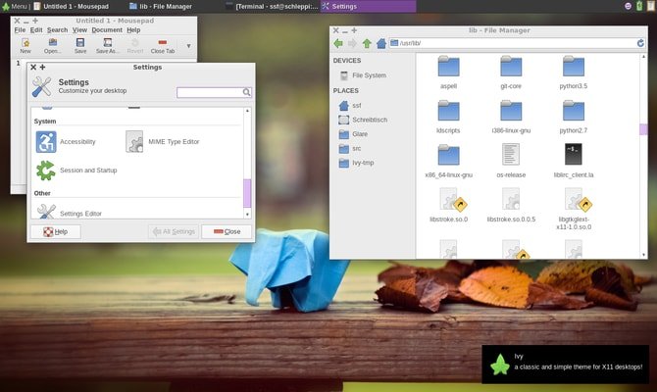Go to home folder in File Manager
Image resolution: width=657 pixels, height=392 pixels.
click(x=380, y=43)
